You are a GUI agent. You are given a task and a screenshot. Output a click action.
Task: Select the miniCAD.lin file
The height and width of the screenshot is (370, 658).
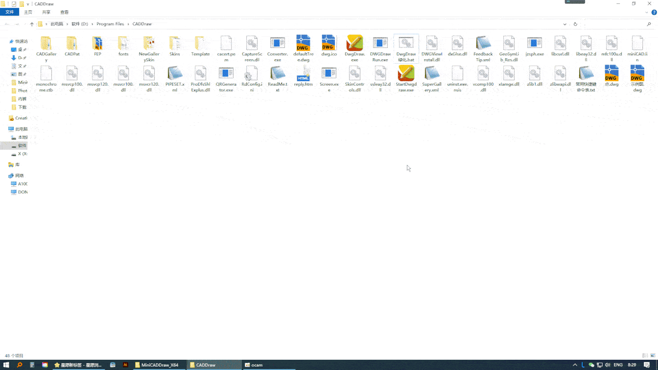click(637, 49)
